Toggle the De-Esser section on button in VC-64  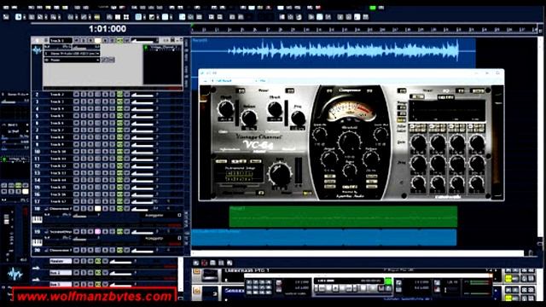[290, 91]
